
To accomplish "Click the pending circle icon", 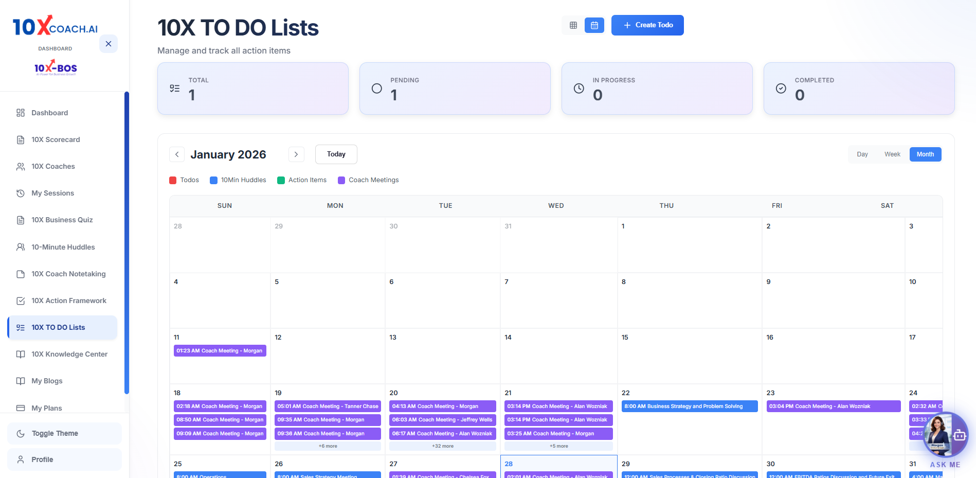I will point(377,88).
